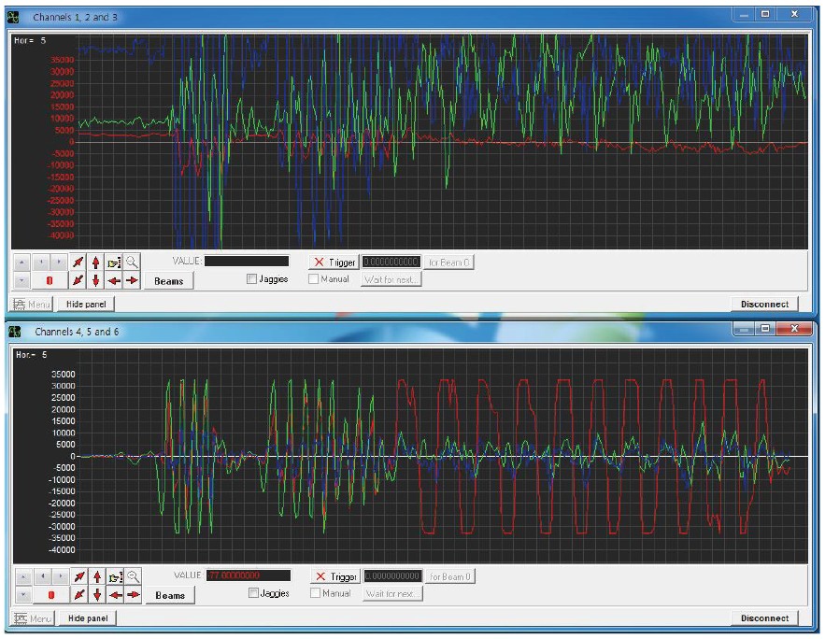825x639 pixels.
Task: Click VALUE display in Channels 1, 2 and 3 window
Action: [247, 261]
